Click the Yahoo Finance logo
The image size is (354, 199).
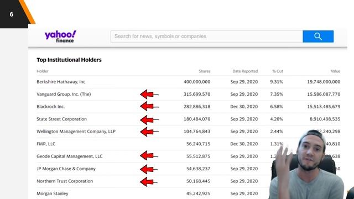point(60,36)
